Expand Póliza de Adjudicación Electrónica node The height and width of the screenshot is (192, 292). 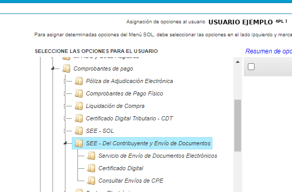pyautogui.click(x=65, y=81)
